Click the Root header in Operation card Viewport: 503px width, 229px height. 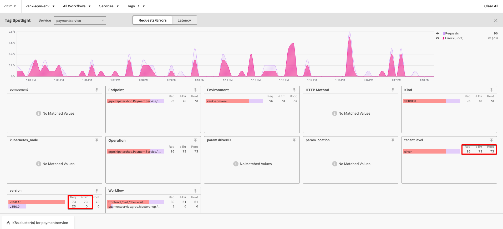(195, 147)
